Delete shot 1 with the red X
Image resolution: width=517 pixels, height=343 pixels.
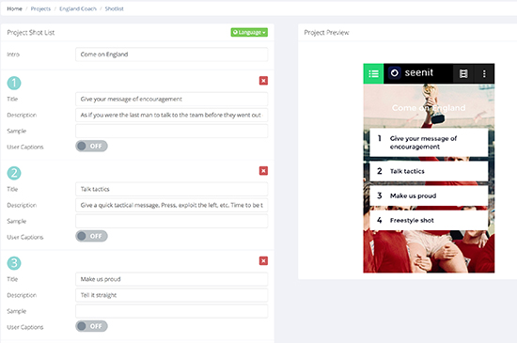pyautogui.click(x=263, y=81)
